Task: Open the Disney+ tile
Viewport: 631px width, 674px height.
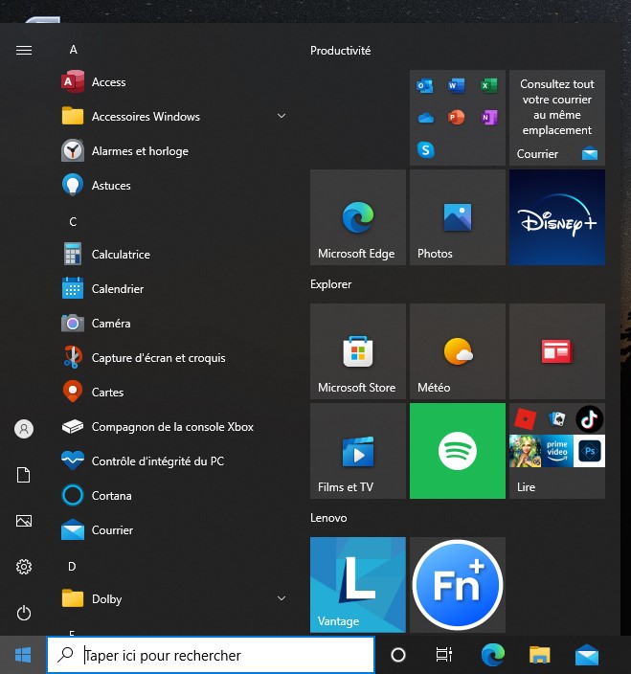Action: 556,217
